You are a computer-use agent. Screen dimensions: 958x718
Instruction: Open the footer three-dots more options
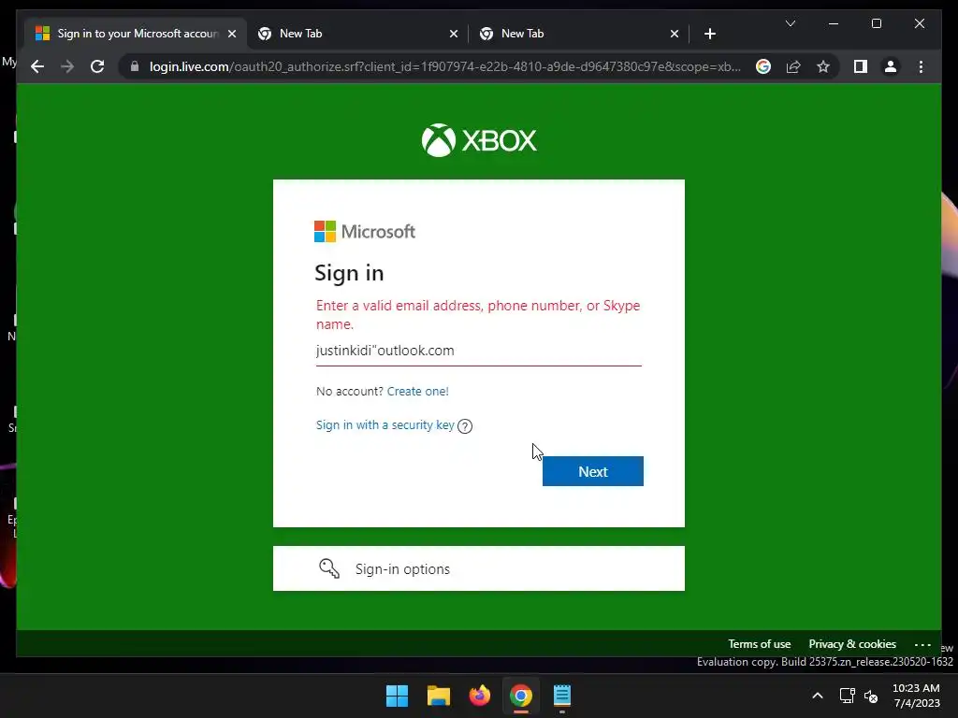click(x=922, y=645)
